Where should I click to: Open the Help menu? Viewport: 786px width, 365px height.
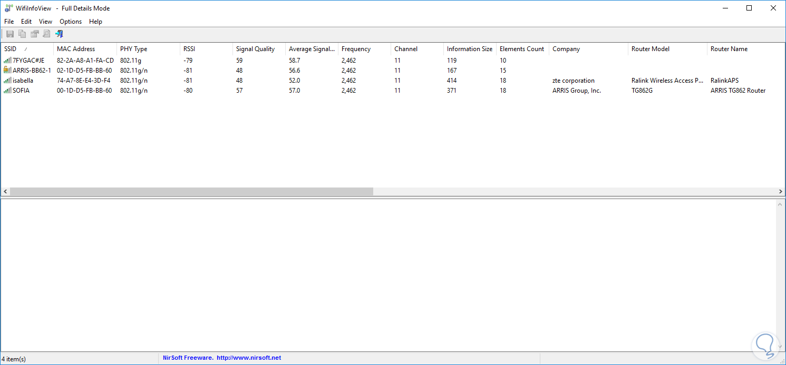(95, 22)
